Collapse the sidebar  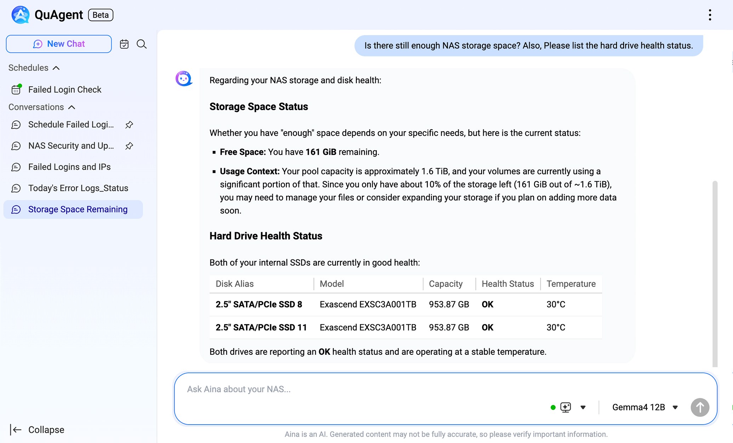point(37,430)
